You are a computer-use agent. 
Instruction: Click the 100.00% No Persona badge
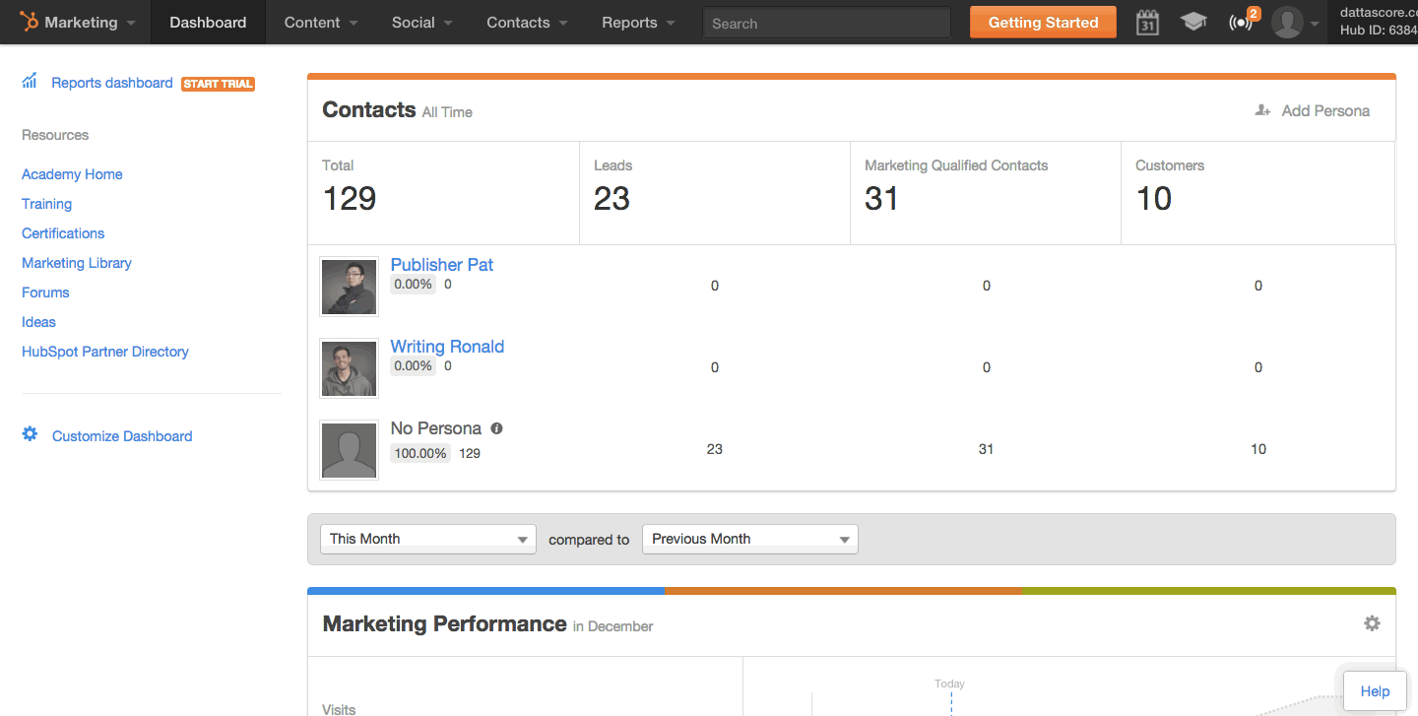click(420, 453)
